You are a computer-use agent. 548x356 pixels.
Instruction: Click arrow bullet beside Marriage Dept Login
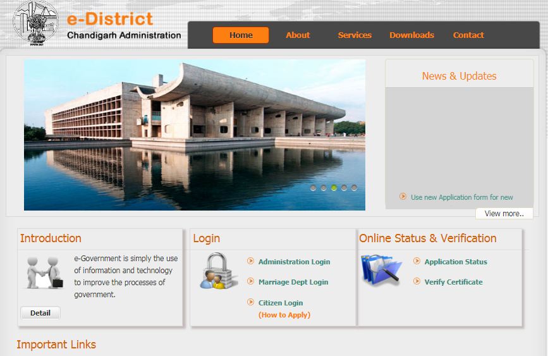[x=250, y=281]
